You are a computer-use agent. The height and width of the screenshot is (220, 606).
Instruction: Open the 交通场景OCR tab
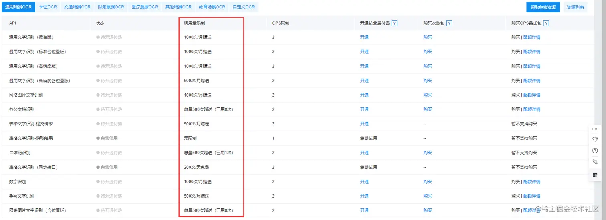(77, 7)
